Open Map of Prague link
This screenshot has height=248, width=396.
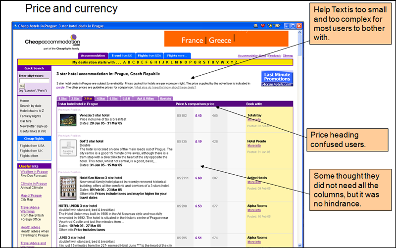31,196
